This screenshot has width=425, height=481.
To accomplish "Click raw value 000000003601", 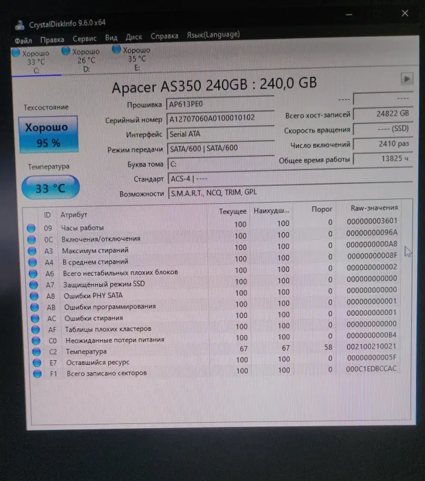I will [371, 221].
